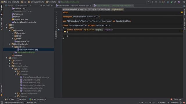Switch to Project view tab

9,5
